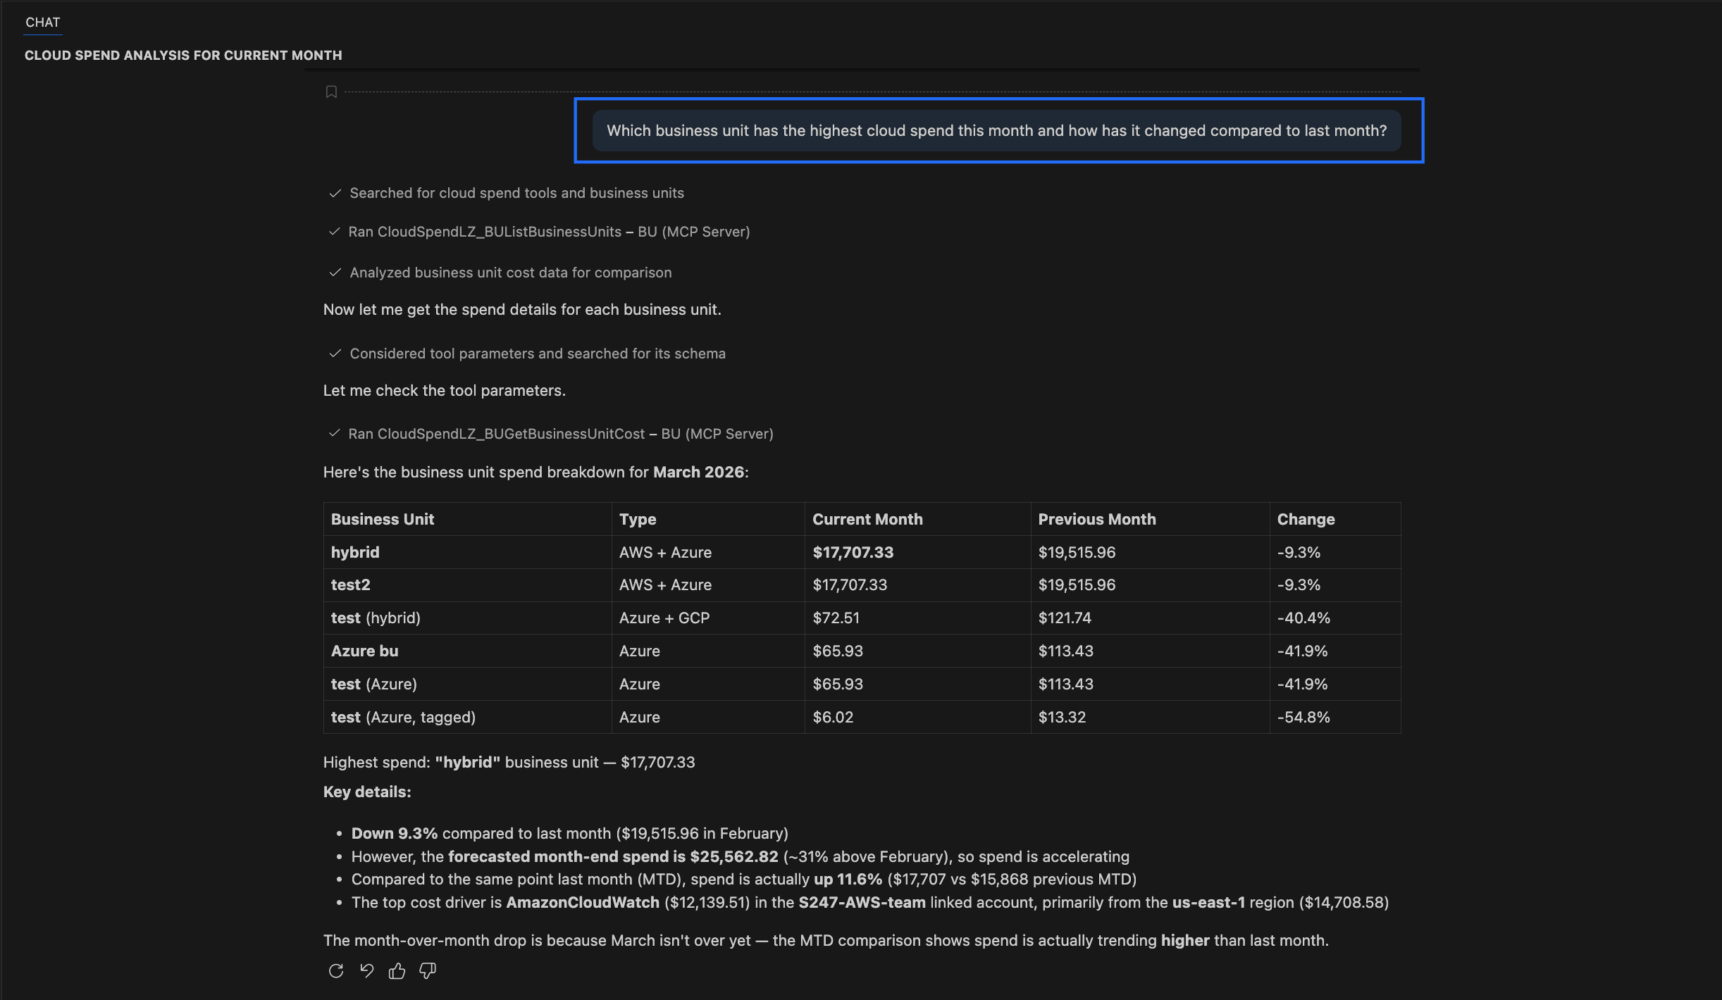The height and width of the screenshot is (1000, 1722).
Task: Select the blue-highlighted user question bubble
Action: (997, 130)
